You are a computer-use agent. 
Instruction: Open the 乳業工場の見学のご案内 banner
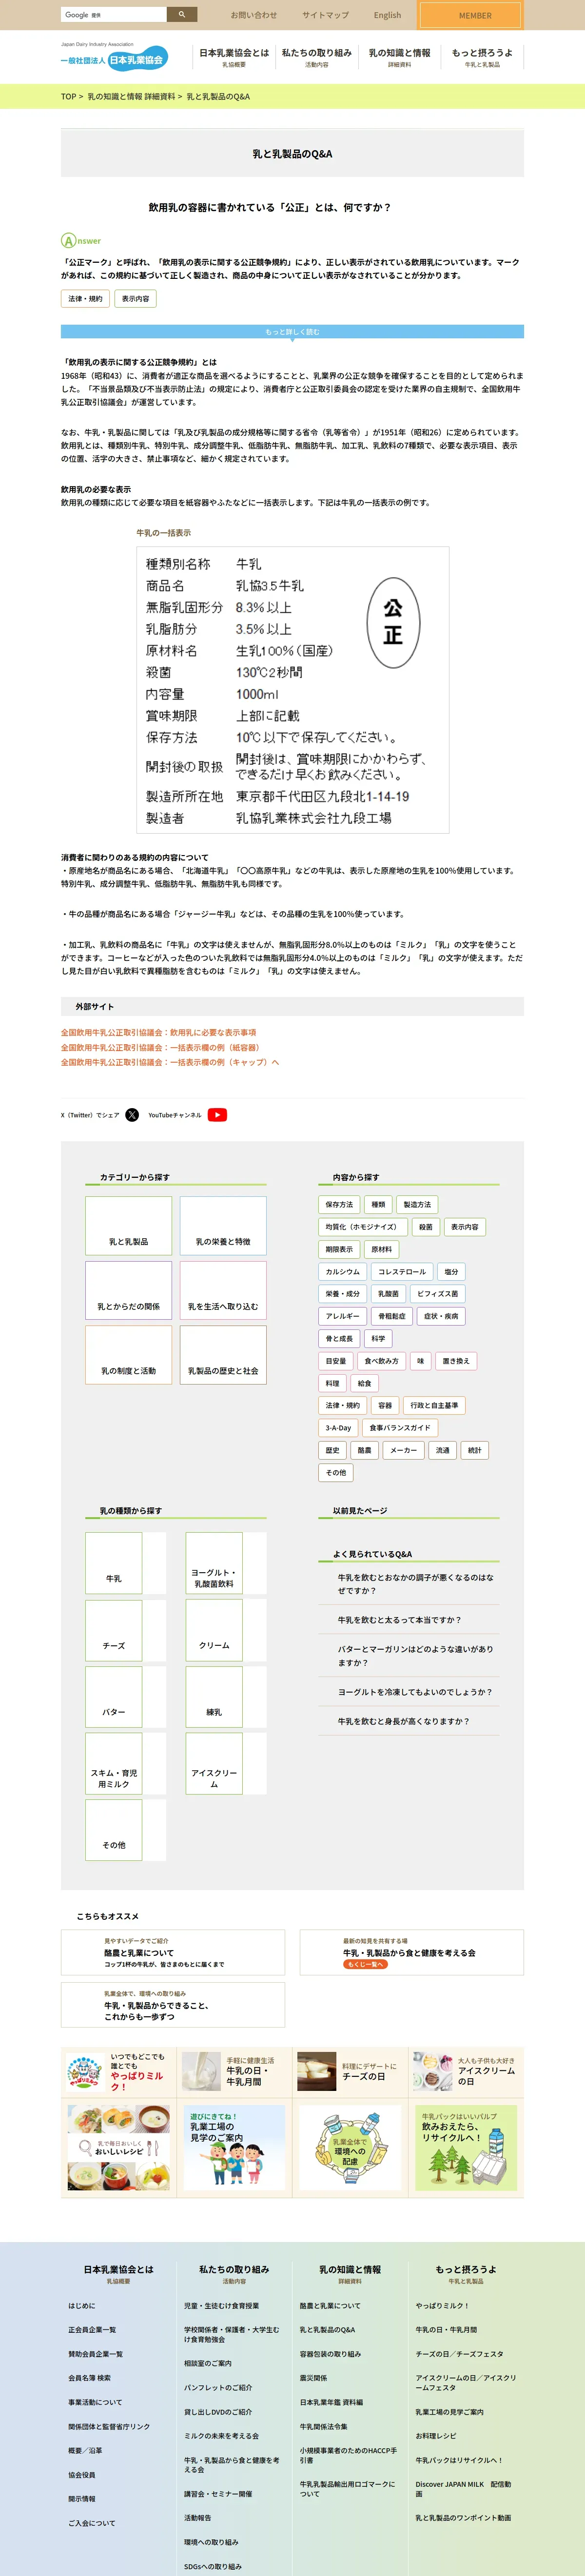235,2148
